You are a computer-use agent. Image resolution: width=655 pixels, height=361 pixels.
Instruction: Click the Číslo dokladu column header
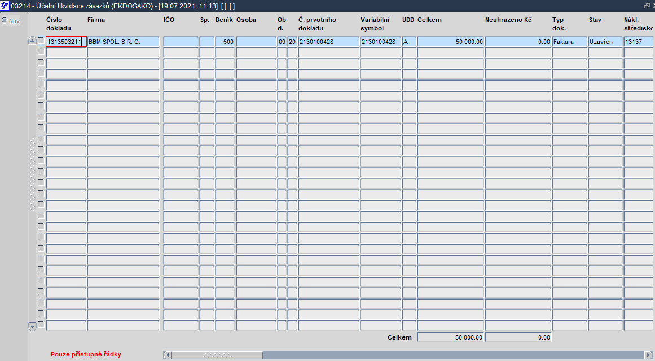click(x=59, y=24)
